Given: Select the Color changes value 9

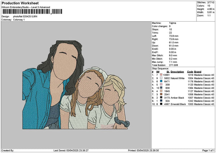Looking at the screenshot, I should (170, 26).
